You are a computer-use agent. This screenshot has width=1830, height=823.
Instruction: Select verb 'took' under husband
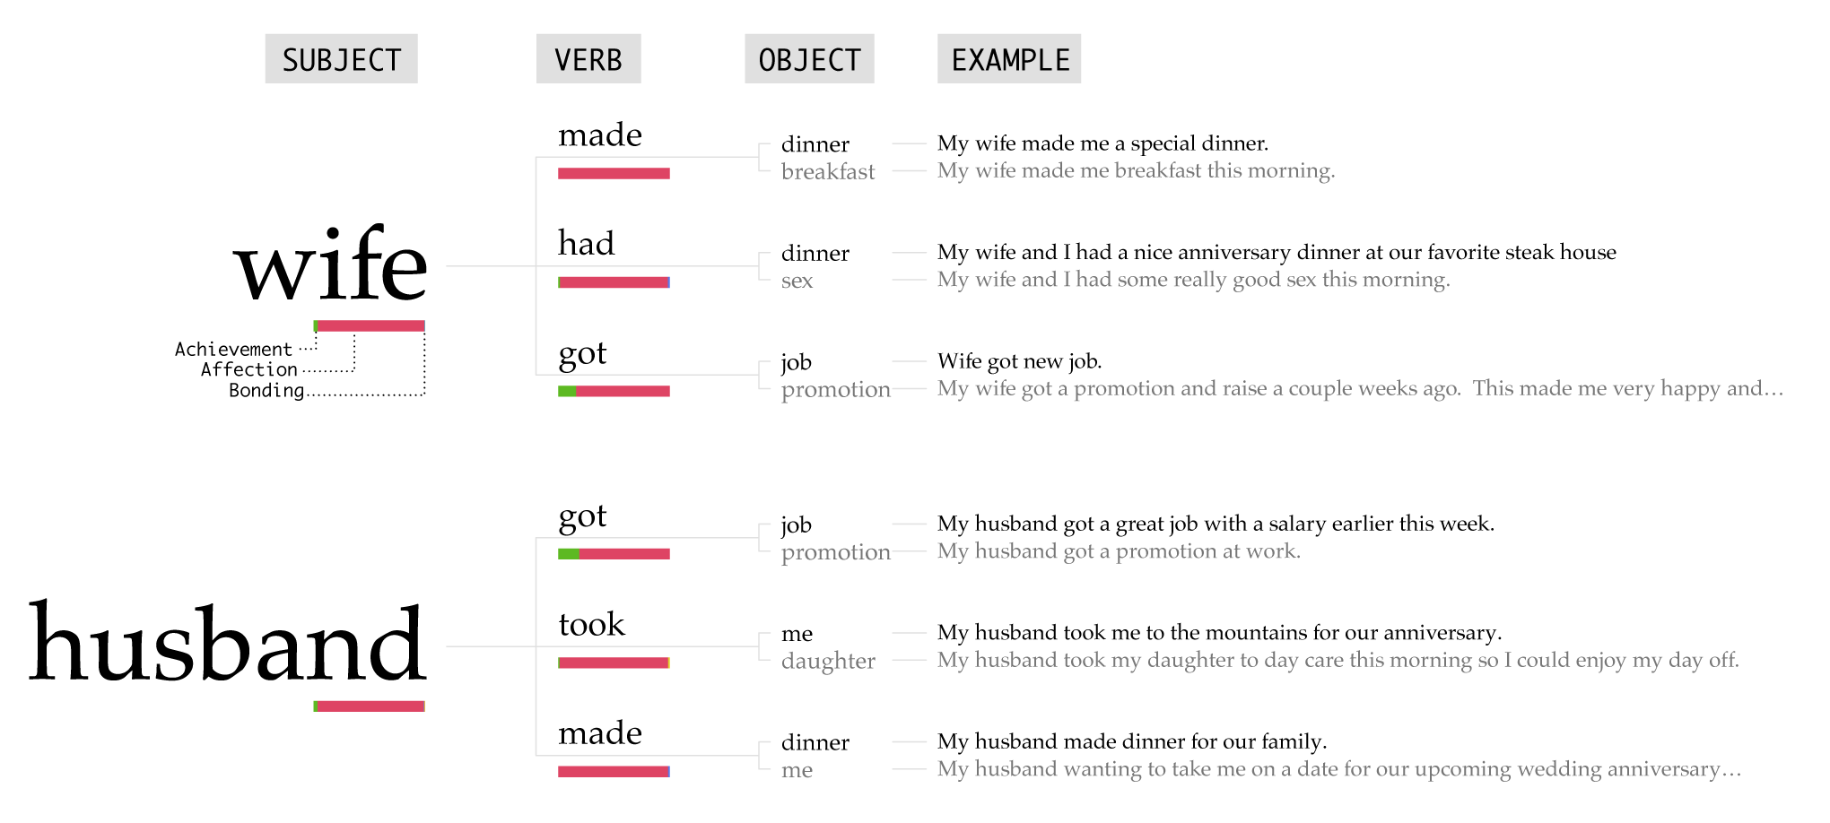591,623
